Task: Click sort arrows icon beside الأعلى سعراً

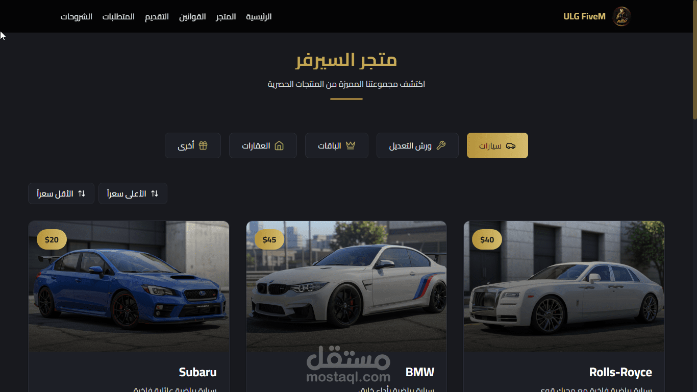Action: click(x=155, y=193)
